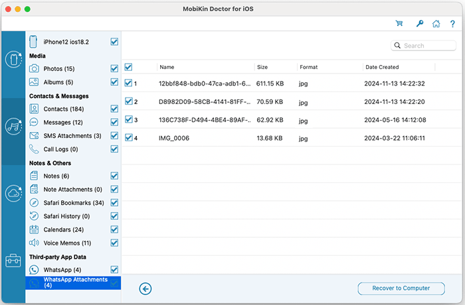This screenshot has width=465, height=305.
Task: Toggle the Voice Memos (11) checkbox
Action: pos(114,243)
